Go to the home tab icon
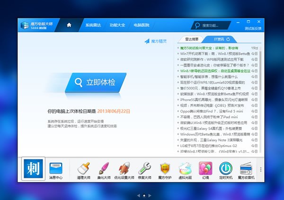The image size is (284, 200). pos(69,25)
